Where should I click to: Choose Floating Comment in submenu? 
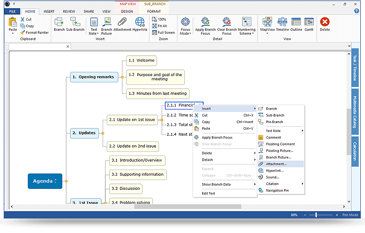(281, 144)
